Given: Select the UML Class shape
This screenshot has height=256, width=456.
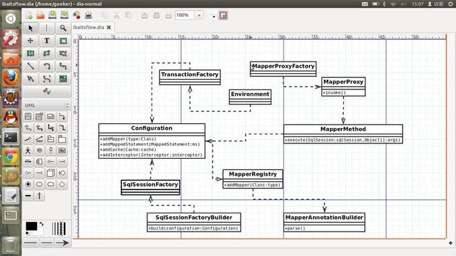Looking at the screenshot, I should tap(28, 117).
